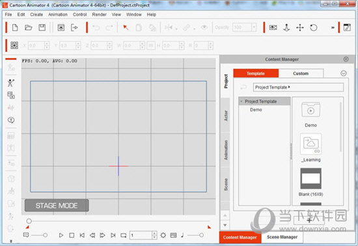
Task: Click the New Project icon
Action: click(15, 27)
